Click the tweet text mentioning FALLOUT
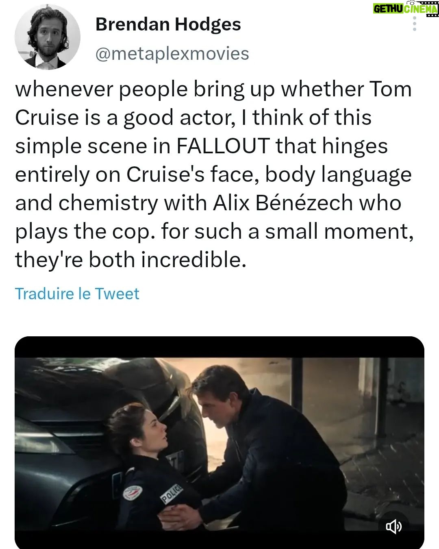 pos(215,174)
